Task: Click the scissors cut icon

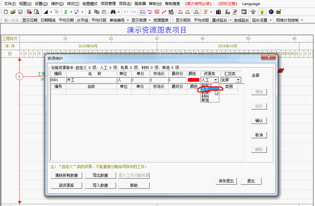Action: click(89, 12)
